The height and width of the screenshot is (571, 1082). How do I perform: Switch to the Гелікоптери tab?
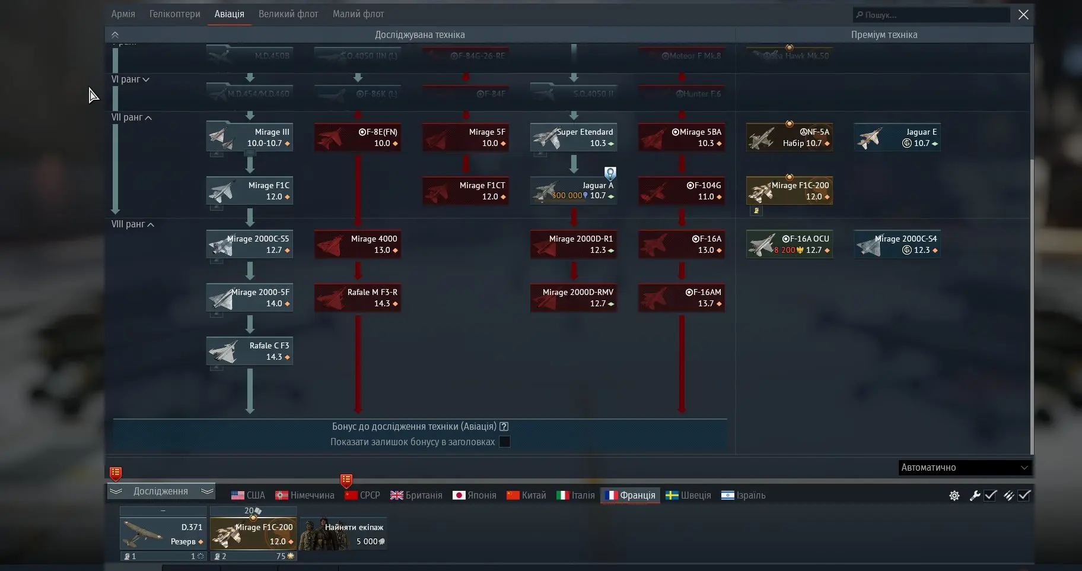tap(175, 14)
